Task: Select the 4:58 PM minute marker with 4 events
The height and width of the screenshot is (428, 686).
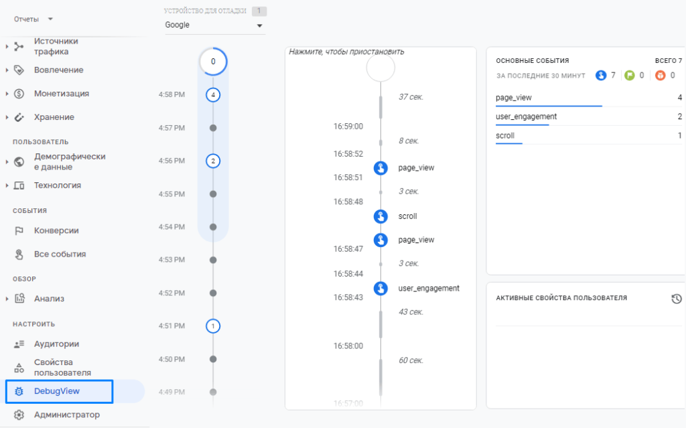Action: (x=213, y=95)
